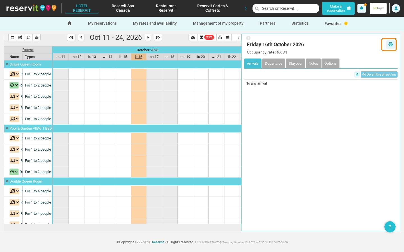Click Do all the check-ins button
The width and height of the screenshot is (404, 252).
[x=379, y=74]
